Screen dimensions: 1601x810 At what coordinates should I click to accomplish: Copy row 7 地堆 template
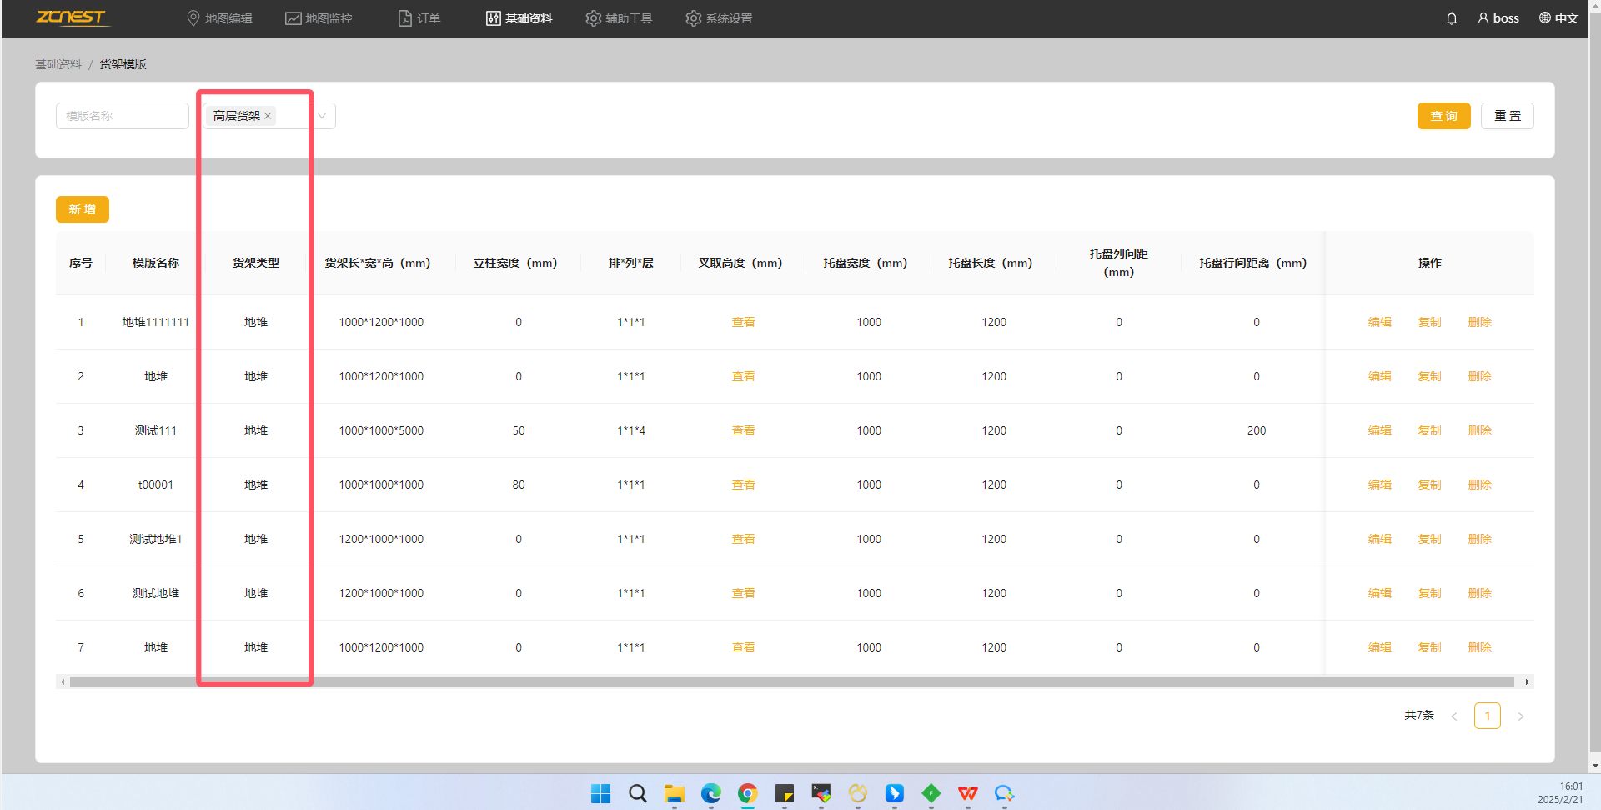click(1430, 647)
